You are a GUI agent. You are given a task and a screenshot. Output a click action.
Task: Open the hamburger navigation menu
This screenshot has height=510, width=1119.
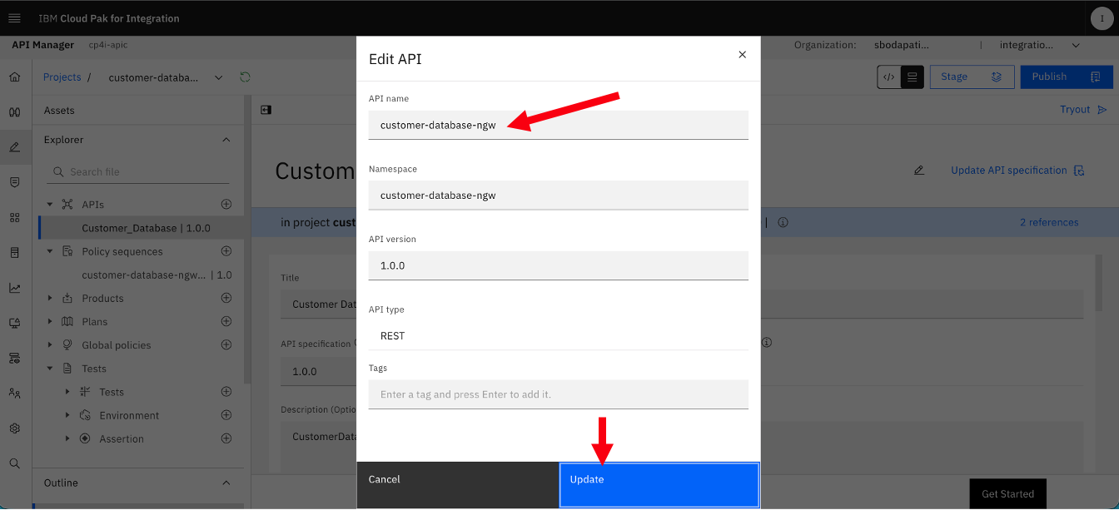click(14, 18)
